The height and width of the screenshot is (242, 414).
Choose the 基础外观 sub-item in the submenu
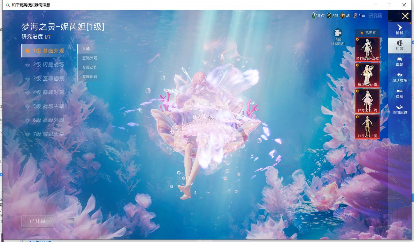pyautogui.click(x=89, y=58)
